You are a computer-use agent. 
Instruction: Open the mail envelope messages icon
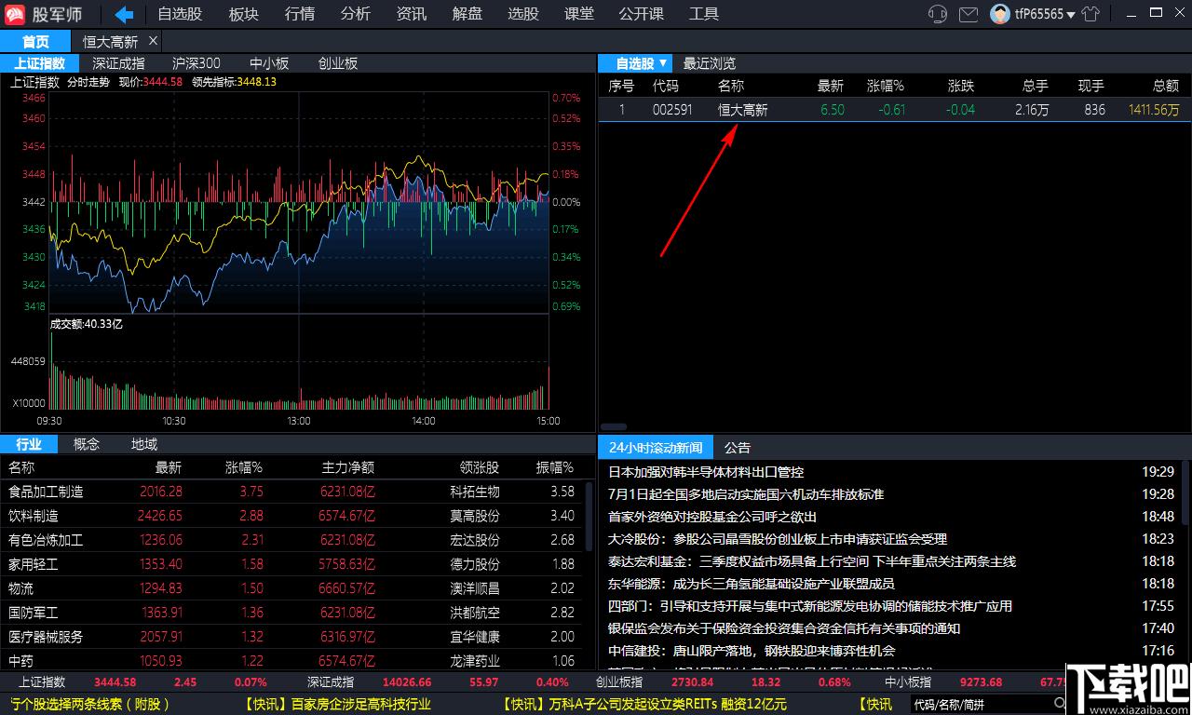click(x=968, y=14)
